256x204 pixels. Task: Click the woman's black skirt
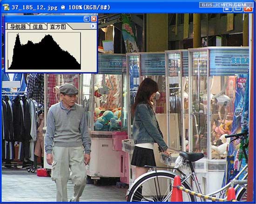click(x=143, y=156)
